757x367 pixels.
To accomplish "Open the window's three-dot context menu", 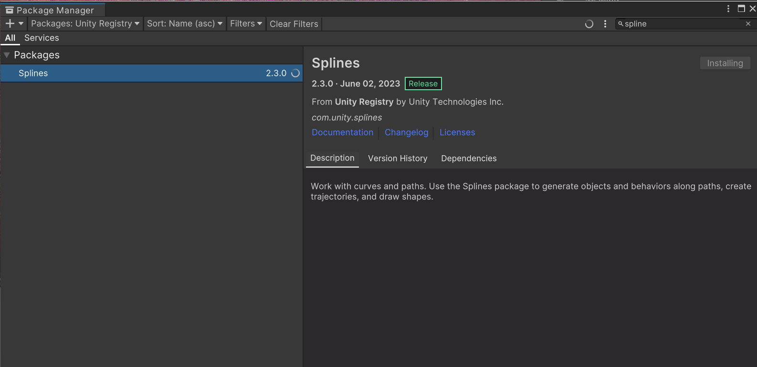I will tap(728, 9).
